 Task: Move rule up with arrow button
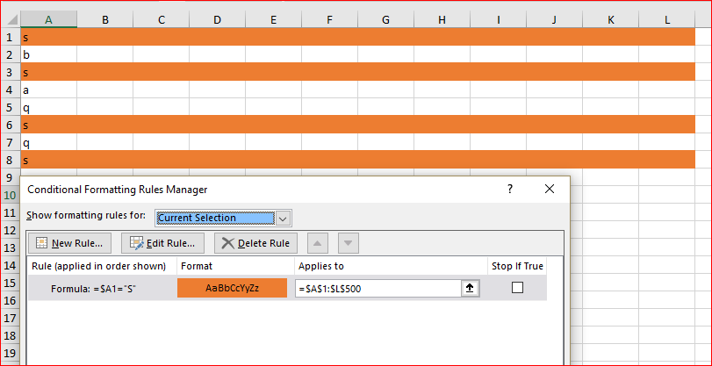click(x=318, y=243)
